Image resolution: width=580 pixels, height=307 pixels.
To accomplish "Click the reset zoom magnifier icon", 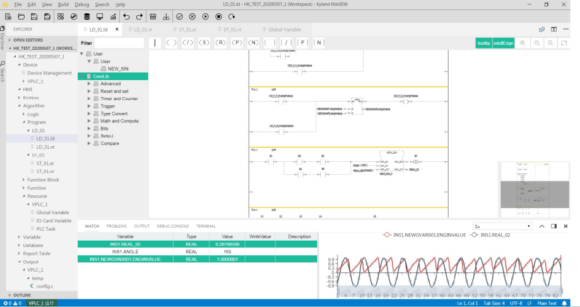I will [550, 43].
